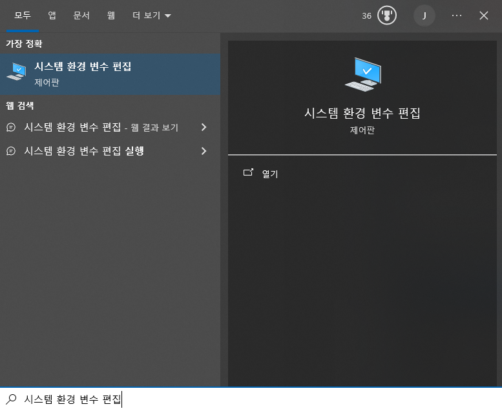Click the 가장 정확 section header
Screen dimensions: 502x411
tap(24, 44)
